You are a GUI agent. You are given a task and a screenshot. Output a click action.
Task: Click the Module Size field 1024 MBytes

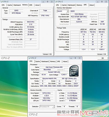pyautogui.click(x=79, y=14)
